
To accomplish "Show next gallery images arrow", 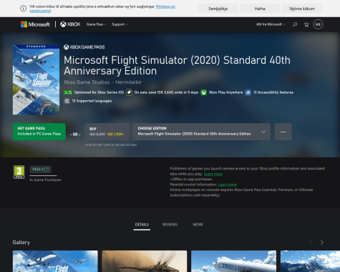I will (322, 243).
